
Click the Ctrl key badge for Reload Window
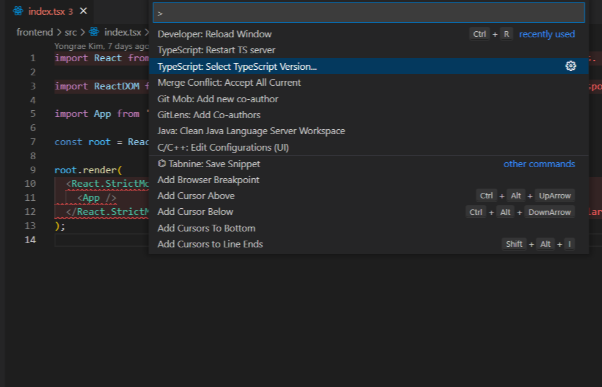[x=479, y=34]
